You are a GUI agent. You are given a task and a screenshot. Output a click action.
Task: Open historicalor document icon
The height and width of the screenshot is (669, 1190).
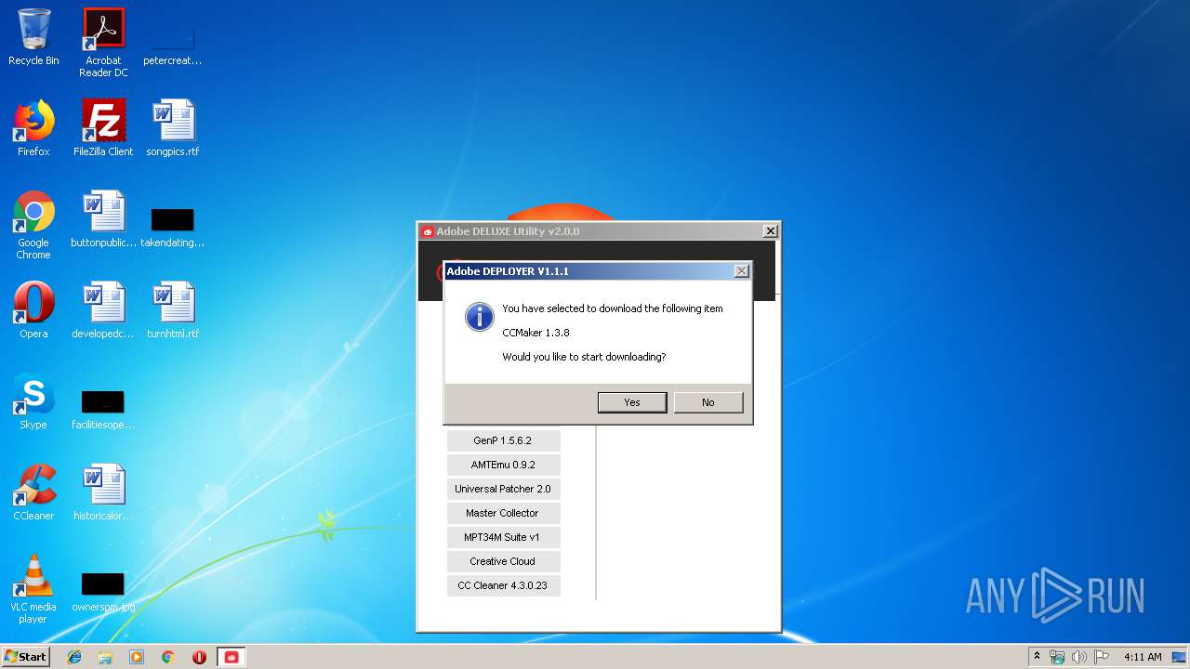(103, 492)
